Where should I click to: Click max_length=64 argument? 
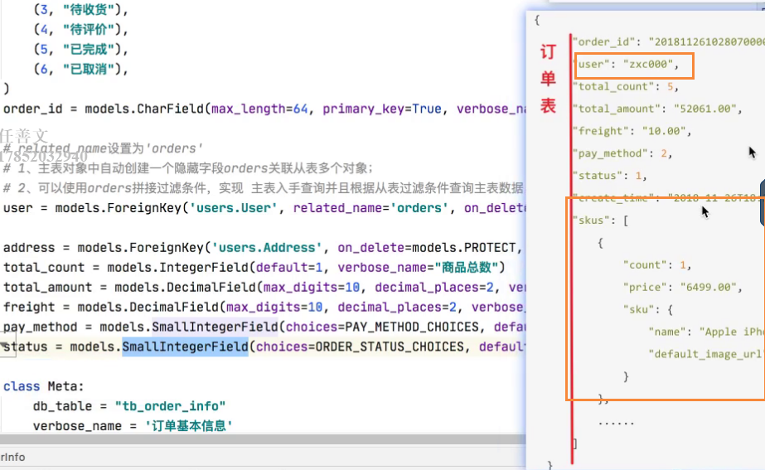[259, 109]
